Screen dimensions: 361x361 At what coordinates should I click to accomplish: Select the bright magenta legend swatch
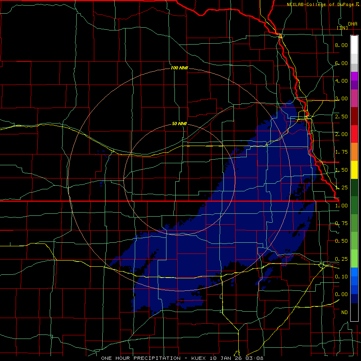point(354,76)
